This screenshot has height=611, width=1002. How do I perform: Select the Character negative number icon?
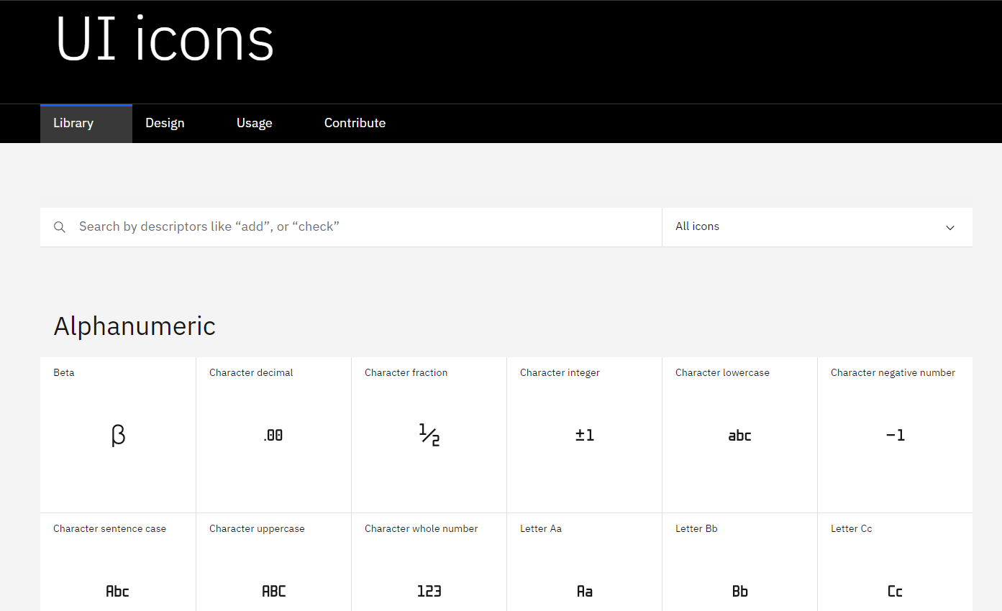click(895, 435)
